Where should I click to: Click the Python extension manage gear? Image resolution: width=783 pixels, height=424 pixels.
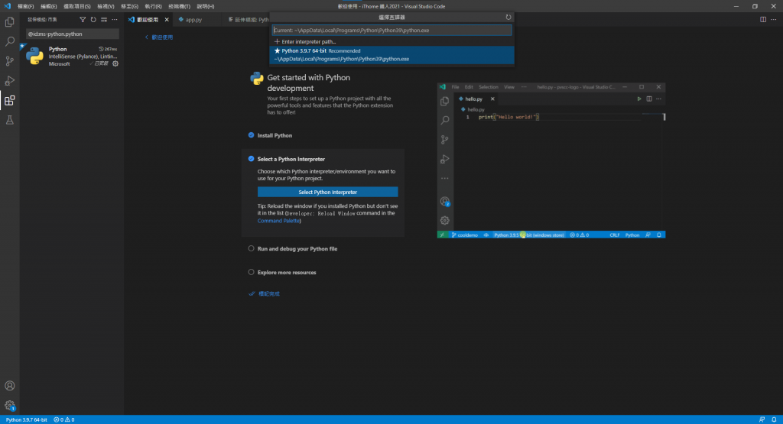point(115,64)
